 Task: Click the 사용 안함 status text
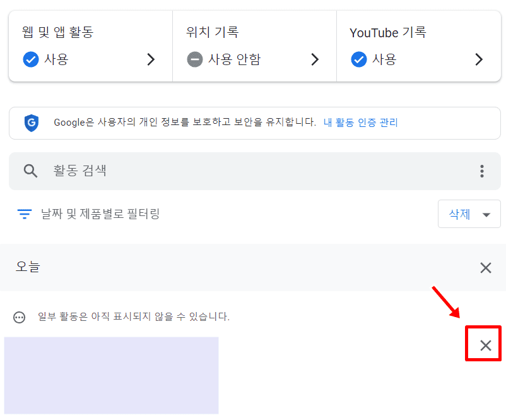click(x=234, y=59)
